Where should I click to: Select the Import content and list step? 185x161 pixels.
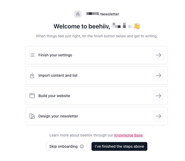(58, 75)
